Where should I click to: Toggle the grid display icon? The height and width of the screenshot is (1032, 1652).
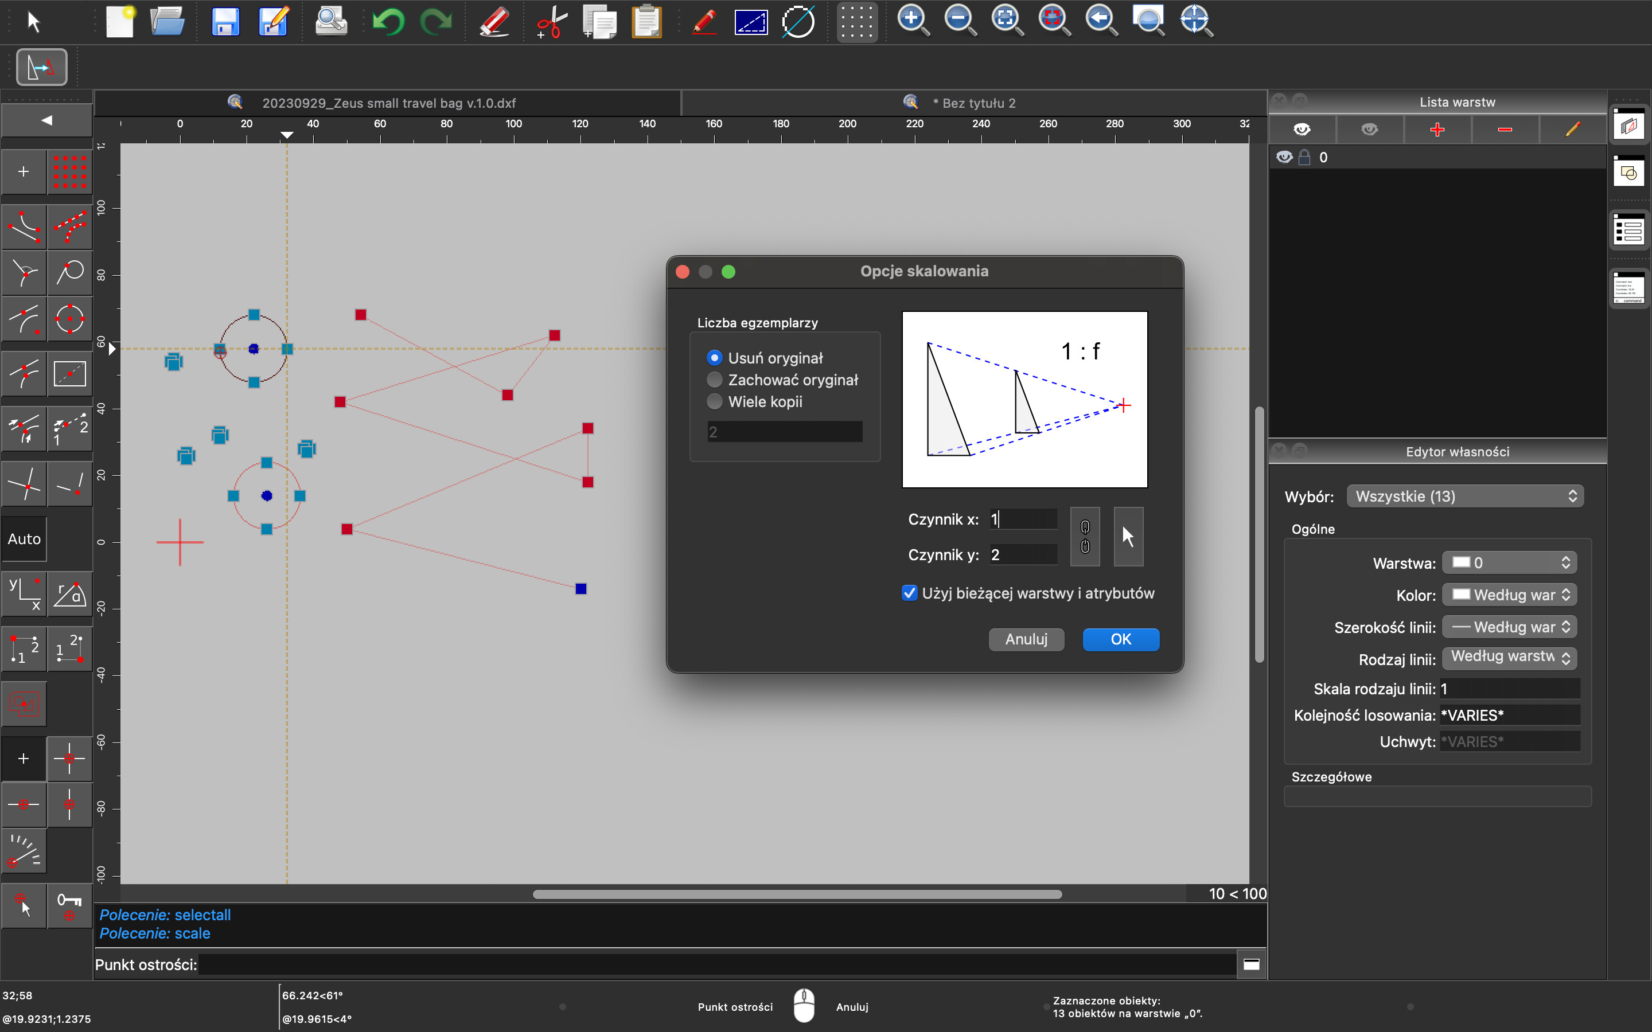[857, 22]
